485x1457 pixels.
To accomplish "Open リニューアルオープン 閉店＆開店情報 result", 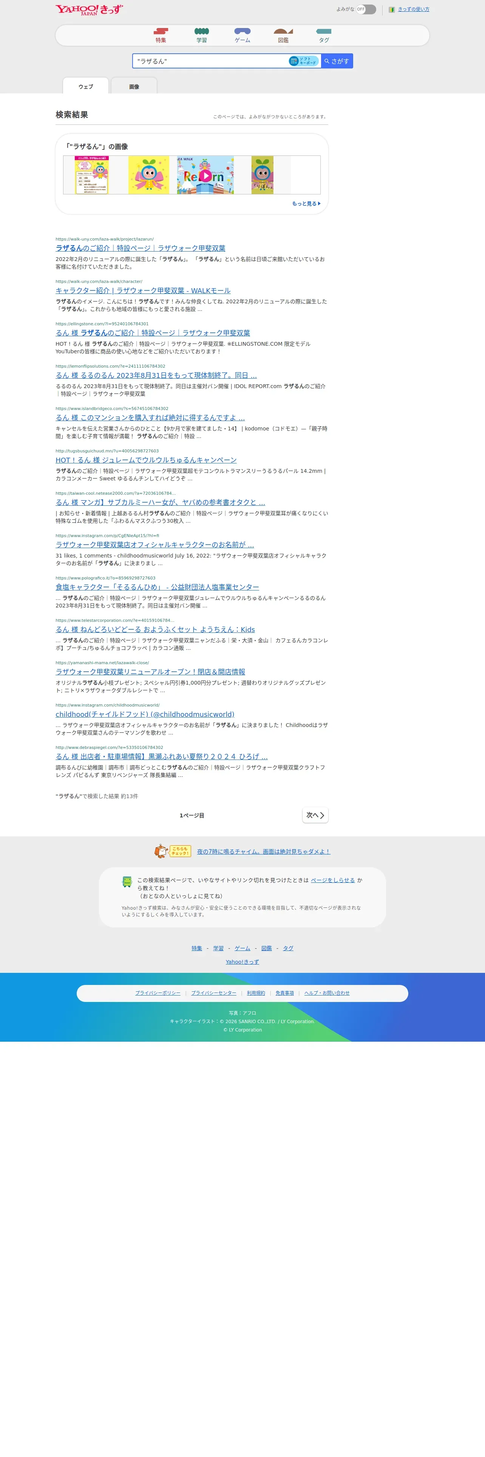I will click(x=150, y=672).
